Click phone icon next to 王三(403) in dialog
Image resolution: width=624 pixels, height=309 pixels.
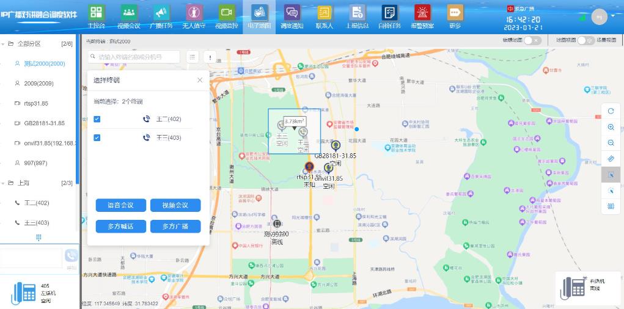click(147, 137)
